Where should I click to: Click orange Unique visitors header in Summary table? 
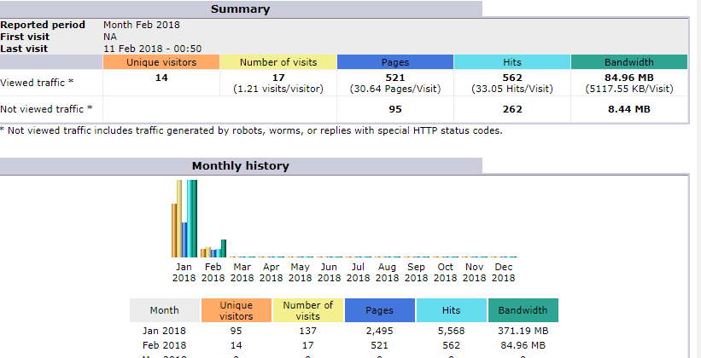click(x=161, y=62)
